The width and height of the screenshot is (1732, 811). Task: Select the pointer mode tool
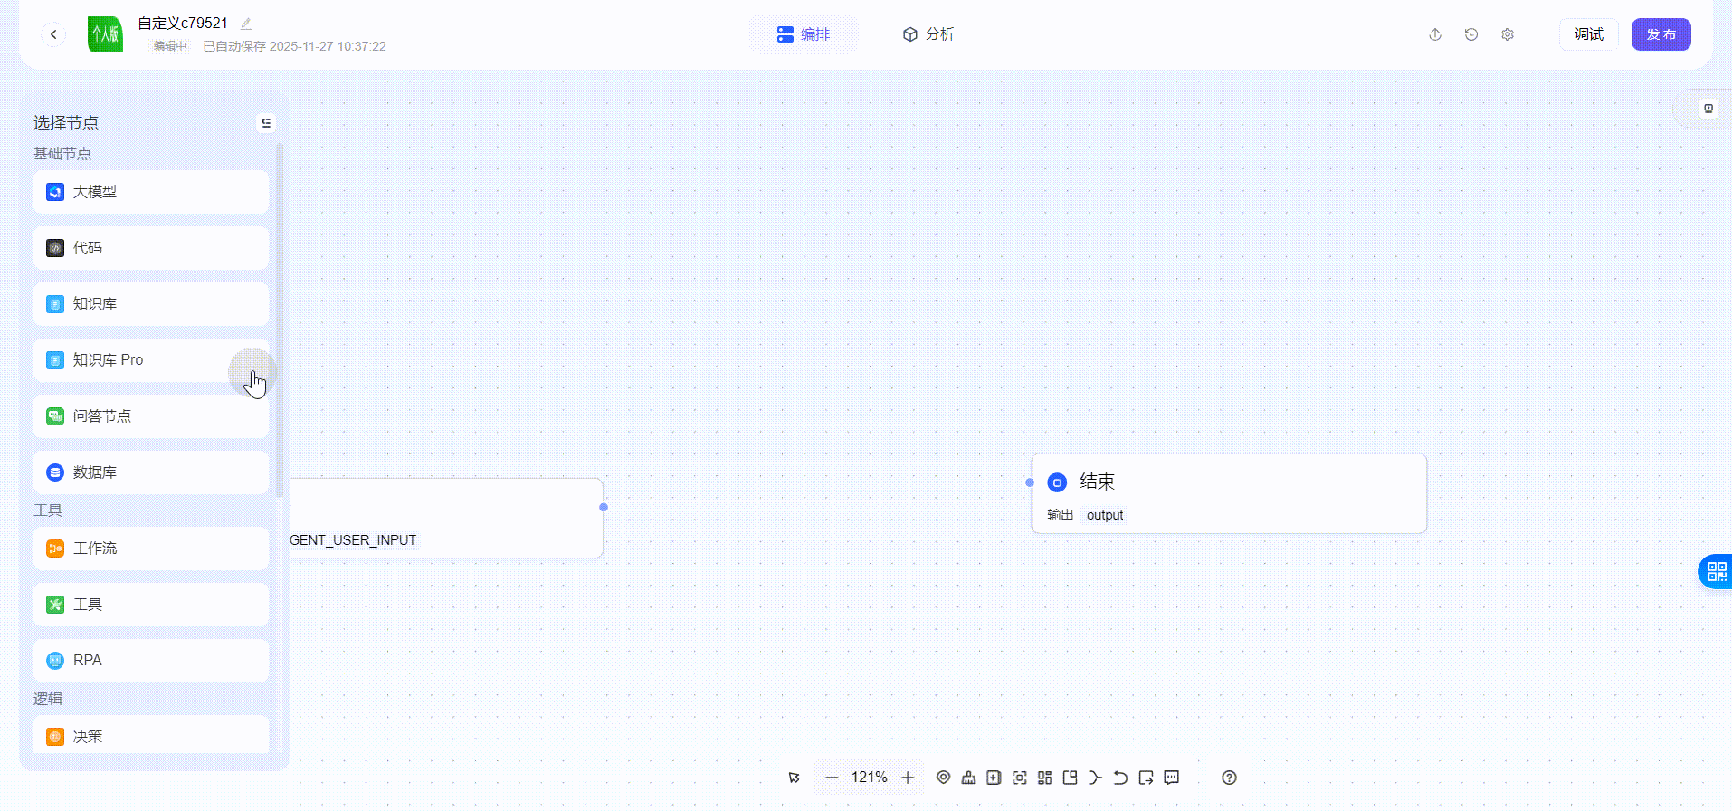(x=795, y=778)
